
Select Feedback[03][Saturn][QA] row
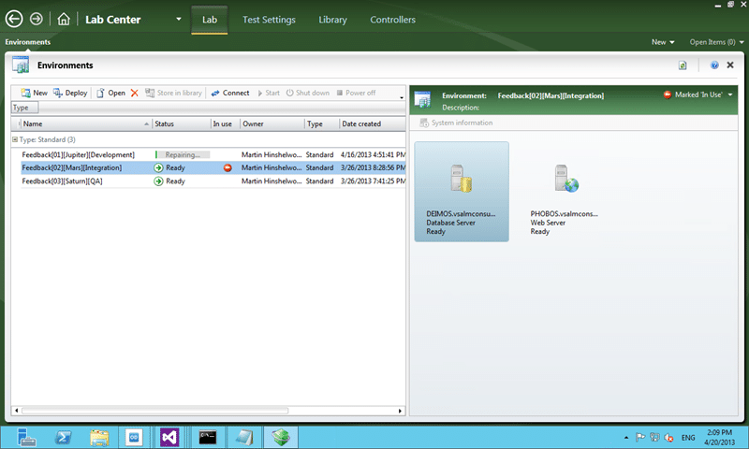(x=213, y=181)
